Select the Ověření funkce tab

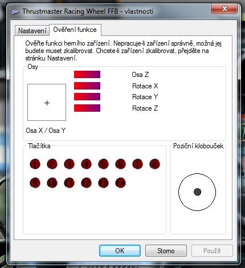click(x=75, y=30)
